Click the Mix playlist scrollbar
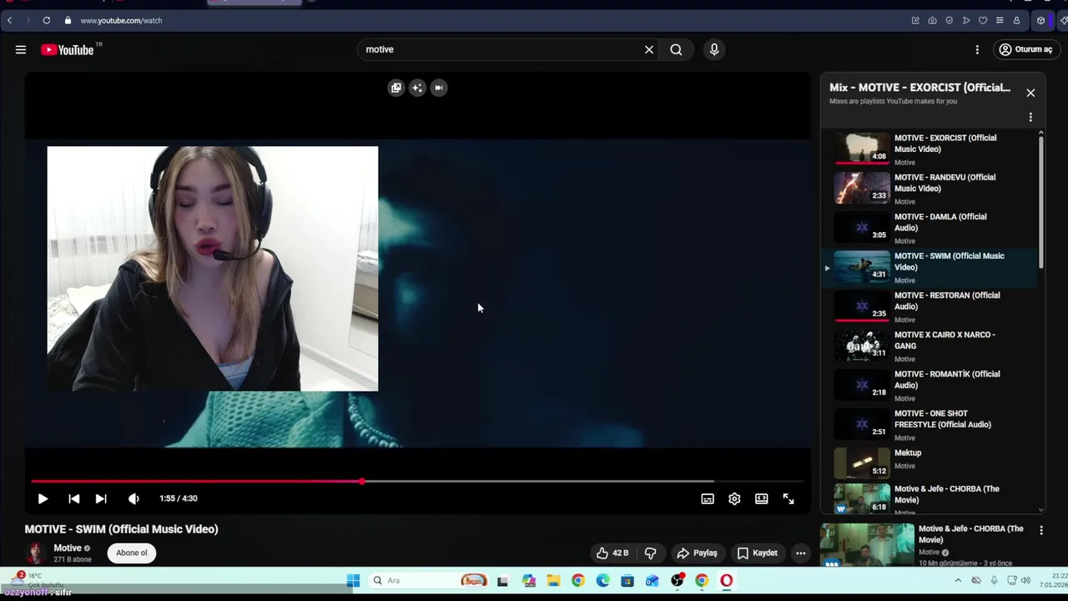Viewport: 1068px width, 601px height. [1040, 200]
